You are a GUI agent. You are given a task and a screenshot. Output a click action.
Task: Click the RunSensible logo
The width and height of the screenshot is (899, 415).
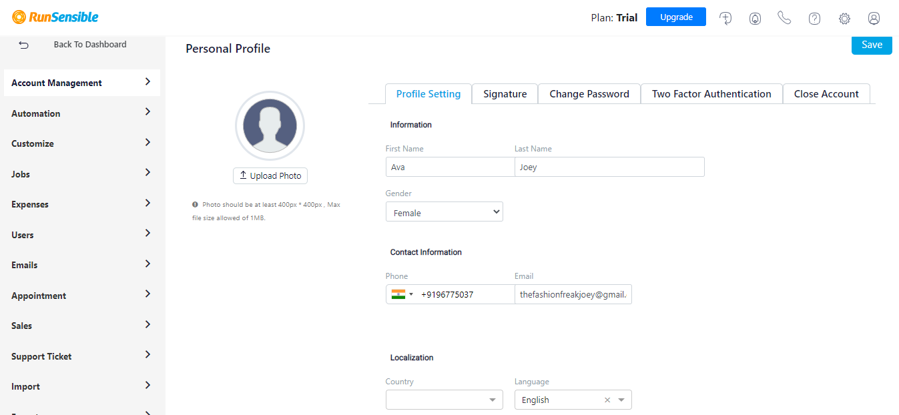pos(55,17)
